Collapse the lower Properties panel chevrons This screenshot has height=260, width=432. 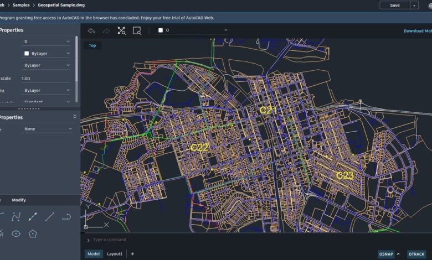click(75, 117)
